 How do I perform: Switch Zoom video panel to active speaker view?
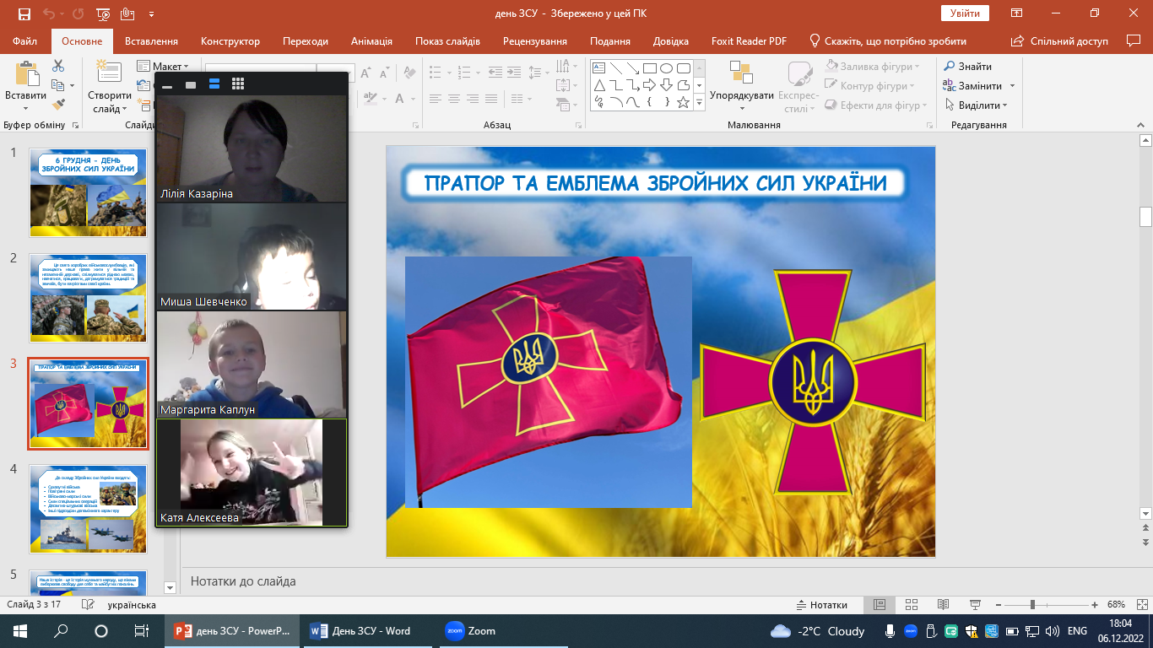click(x=214, y=84)
